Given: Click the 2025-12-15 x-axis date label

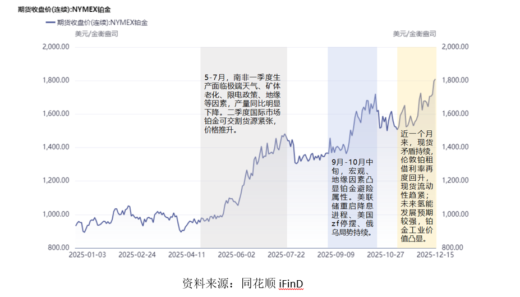Looking at the screenshot, I should click(x=435, y=255).
